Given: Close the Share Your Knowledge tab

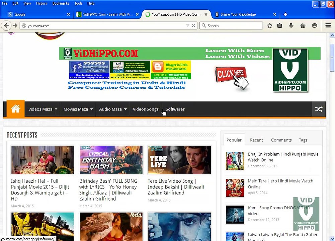Looking at the screenshot, I should pos(274,14).
